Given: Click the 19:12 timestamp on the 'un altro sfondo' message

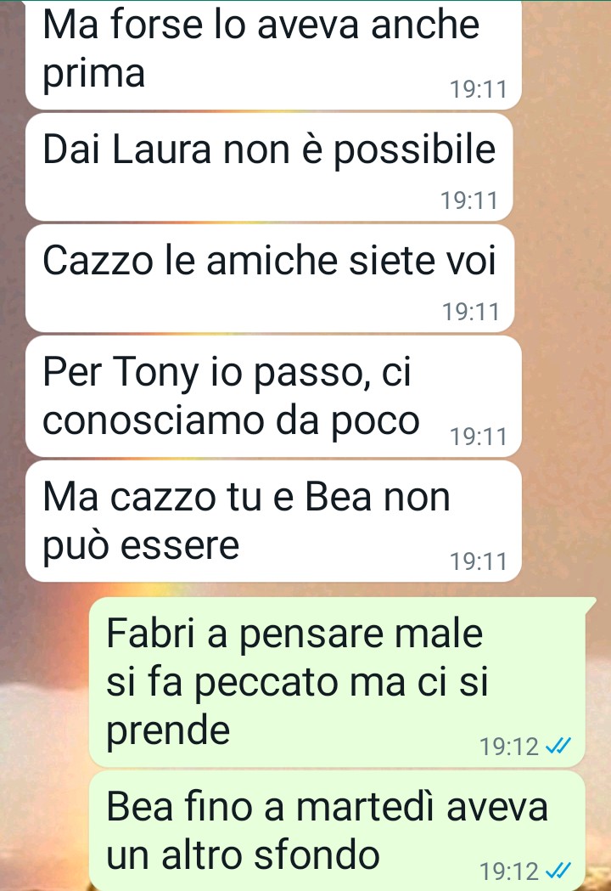Looking at the screenshot, I should point(509,871).
